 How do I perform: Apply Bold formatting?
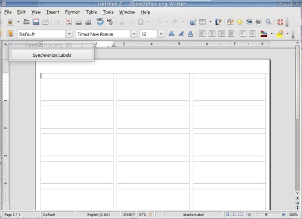point(172,34)
